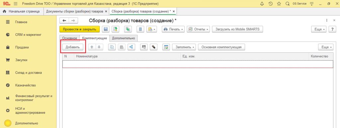Open the title bar settings lines icon

(x=312, y=4)
